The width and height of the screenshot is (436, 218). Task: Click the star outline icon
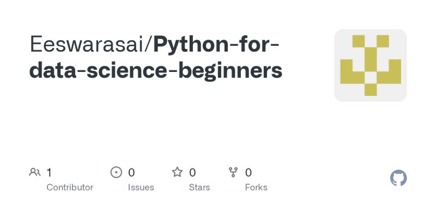(177, 173)
